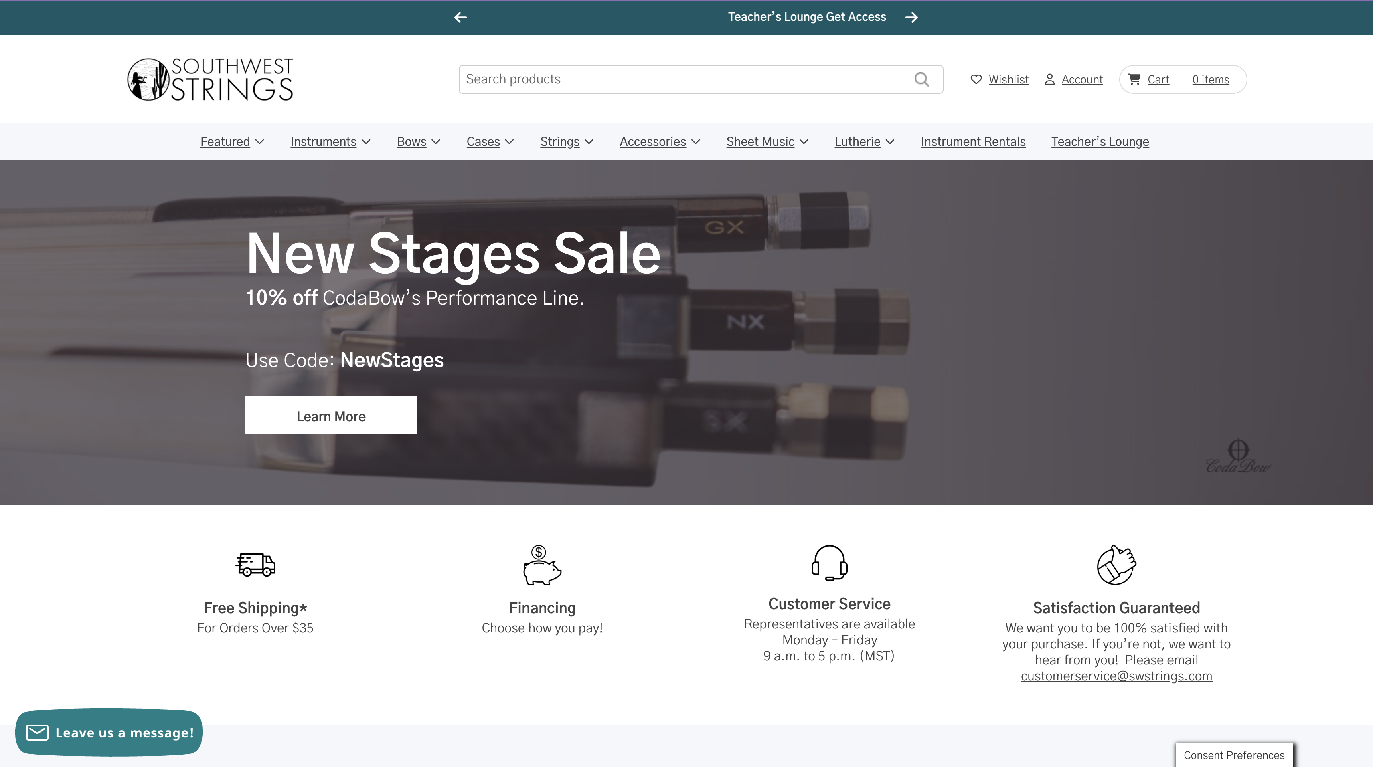
Task: Focus the Search products field
Action: (701, 79)
